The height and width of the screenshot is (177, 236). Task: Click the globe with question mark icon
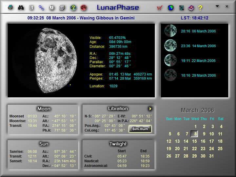pos(73,8)
